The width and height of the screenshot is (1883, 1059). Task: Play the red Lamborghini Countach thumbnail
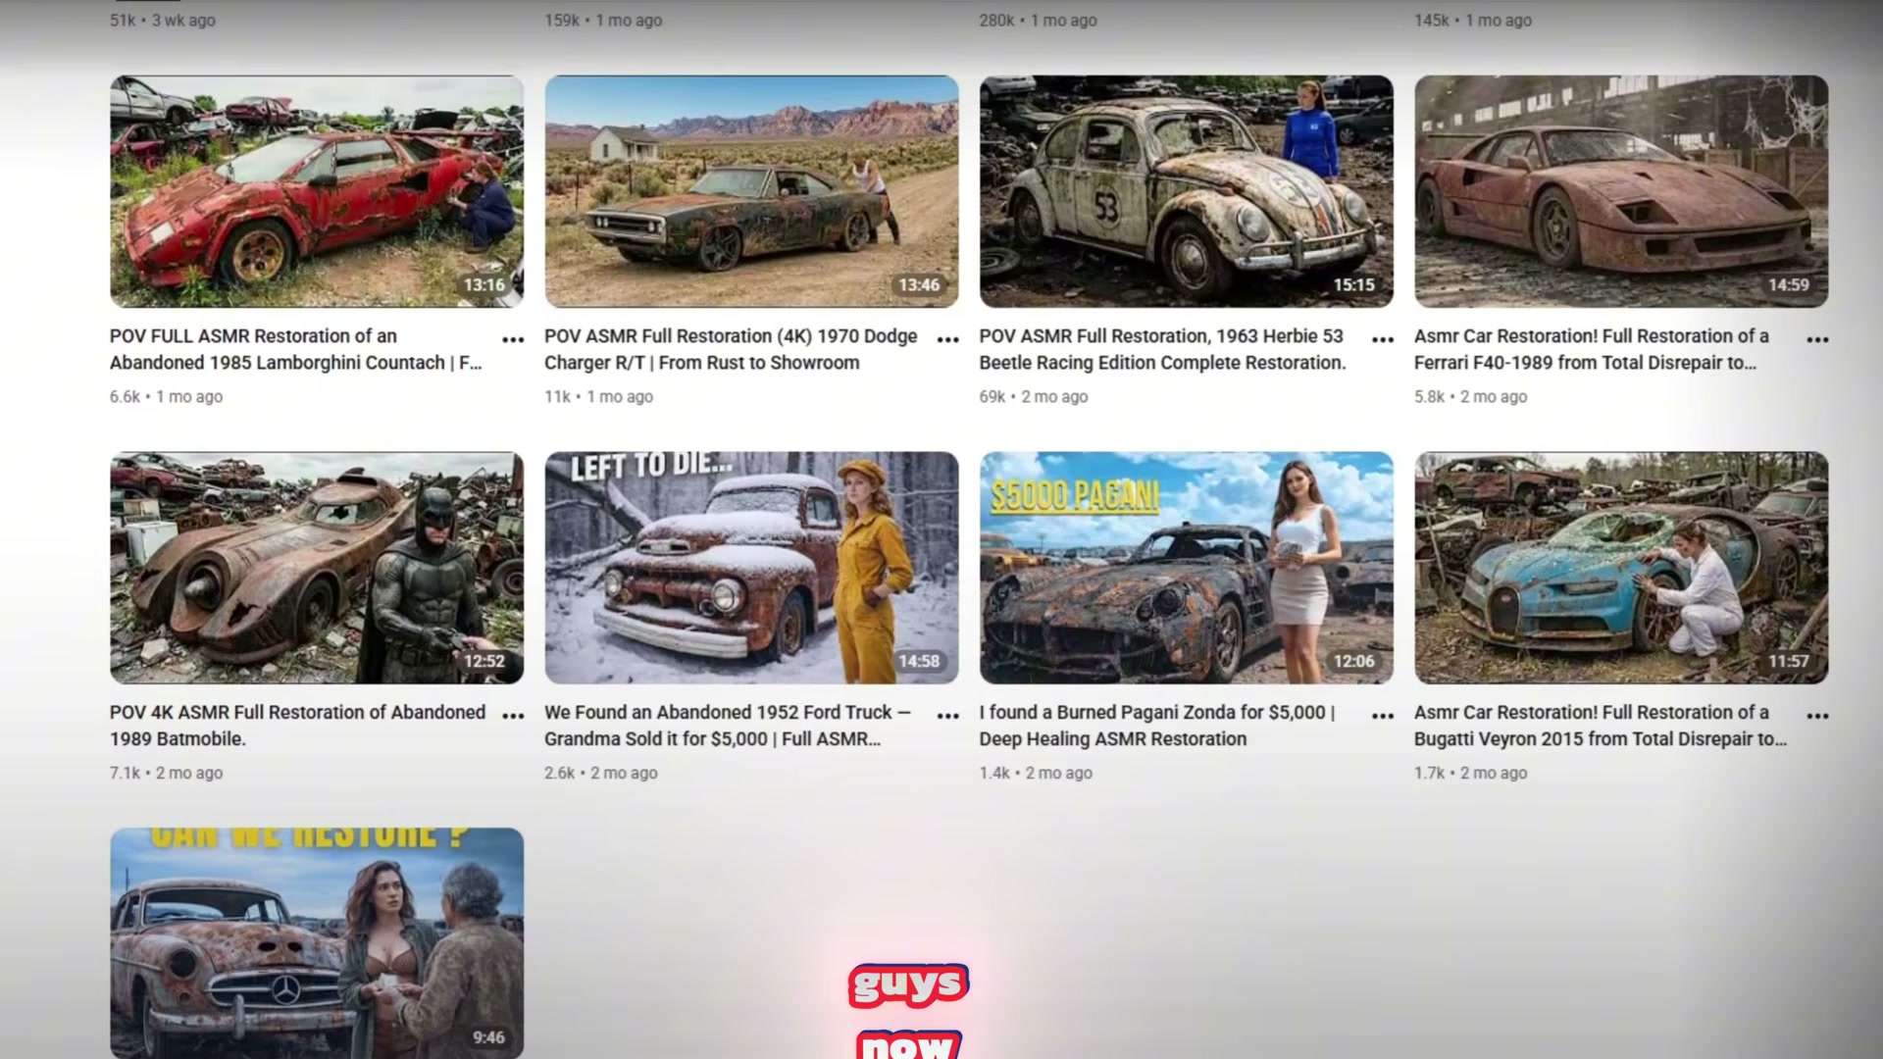(317, 191)
